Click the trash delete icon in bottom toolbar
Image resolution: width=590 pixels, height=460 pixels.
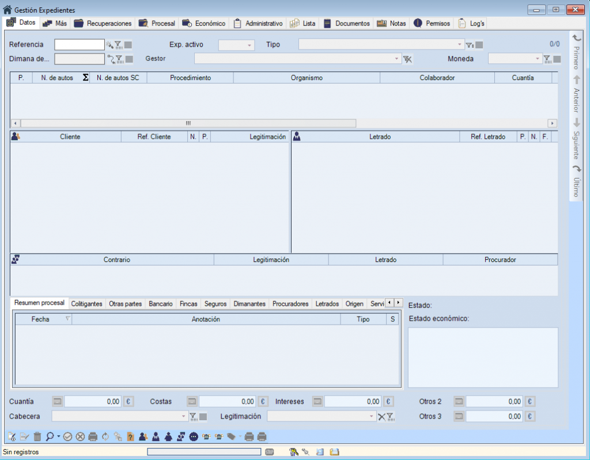[x=37, y=436]
